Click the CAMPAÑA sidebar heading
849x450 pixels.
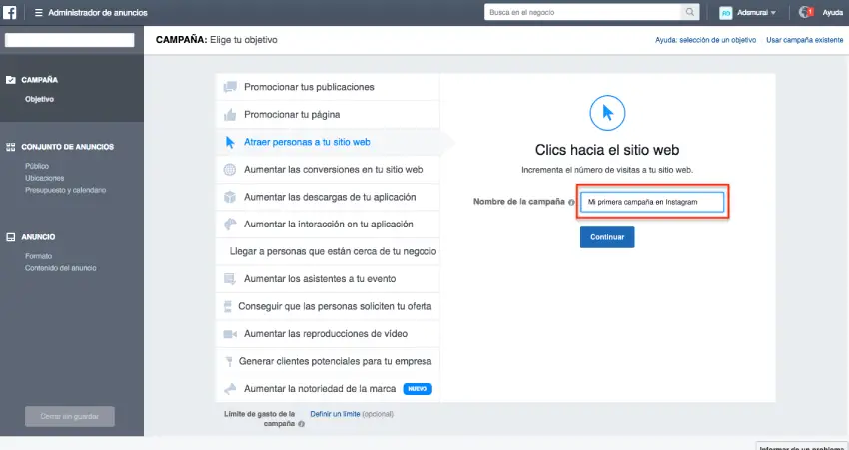click(x=40, y=80)
